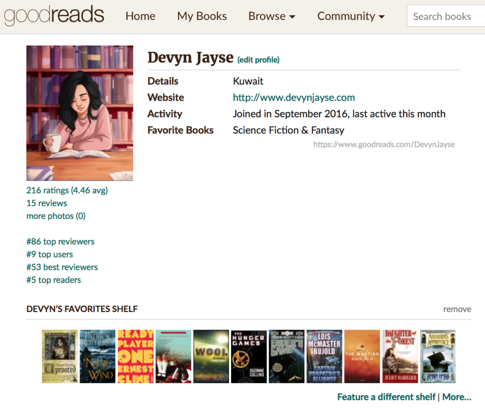The width and height of the screenshot is (485, 408).
Task: Click the Search books field
Action: pyautogui.click(x=446, y=16)
